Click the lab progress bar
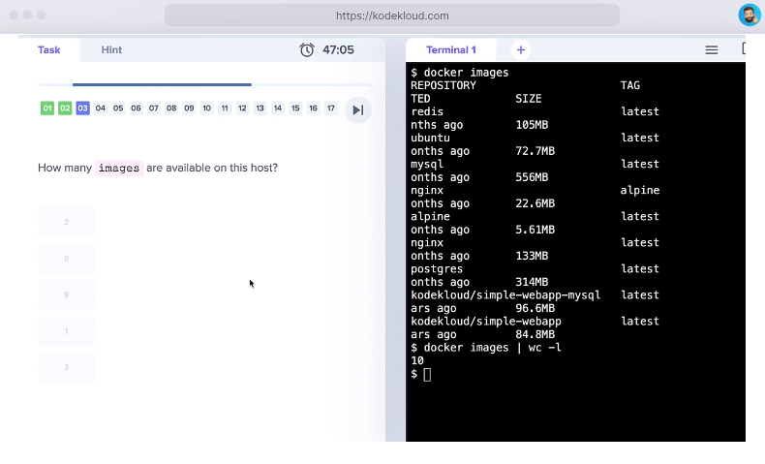 click(x=162, y=85)
